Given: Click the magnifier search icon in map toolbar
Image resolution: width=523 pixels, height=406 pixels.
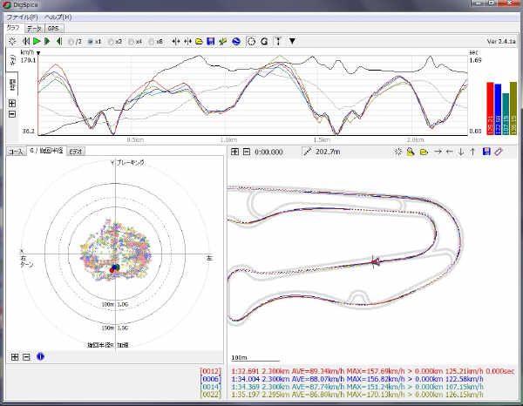Looking at the screenshot, I should pos(411,152).
